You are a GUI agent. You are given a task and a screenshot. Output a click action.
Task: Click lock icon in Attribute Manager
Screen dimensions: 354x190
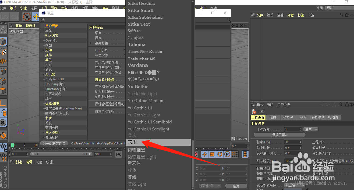347,105
